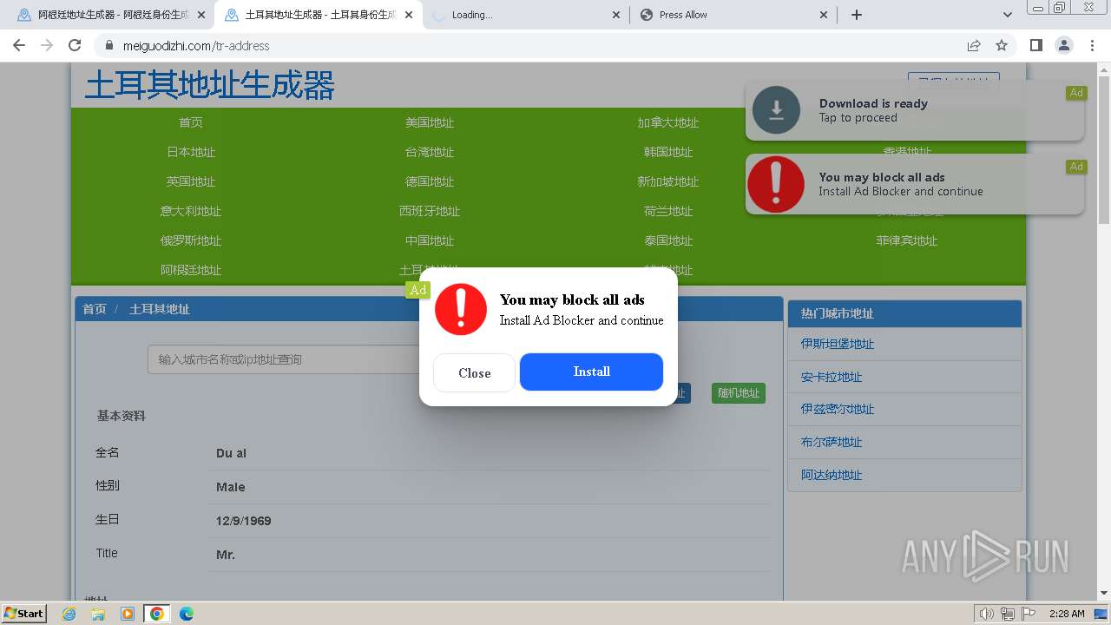
Task: Reload the current page
Action: tap(75, 45)
